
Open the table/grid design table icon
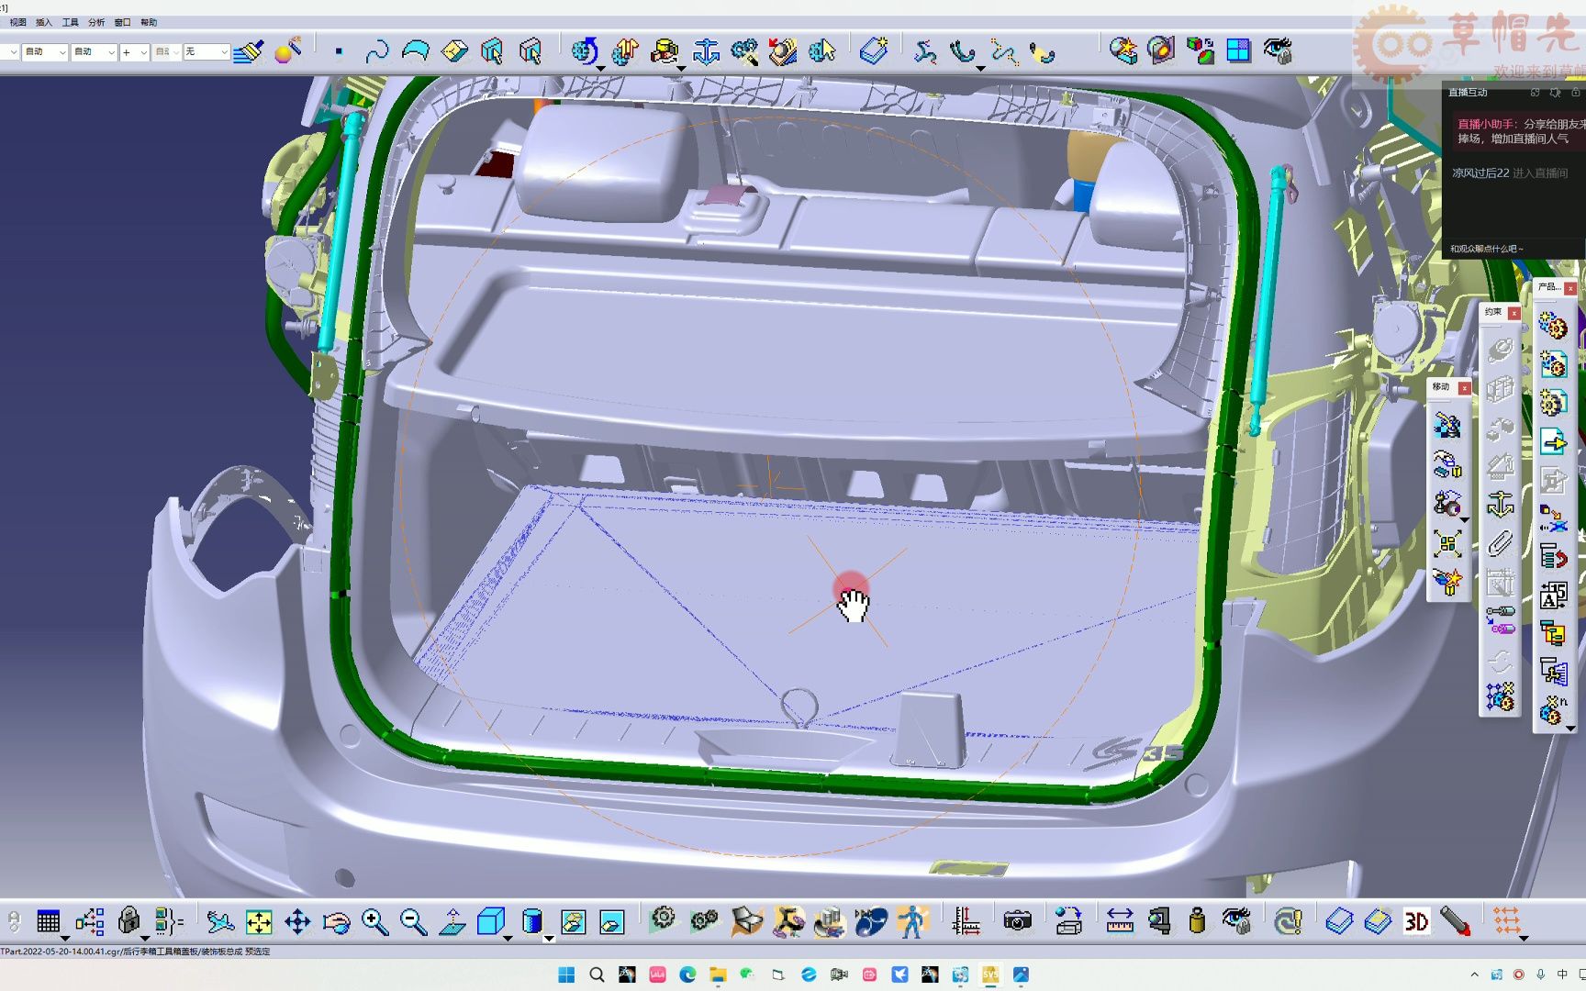click(48, 920)
